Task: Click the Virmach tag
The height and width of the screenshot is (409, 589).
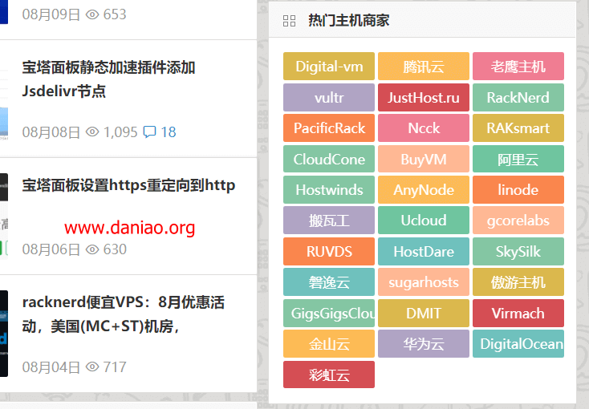Action: (x=518, y=314)
